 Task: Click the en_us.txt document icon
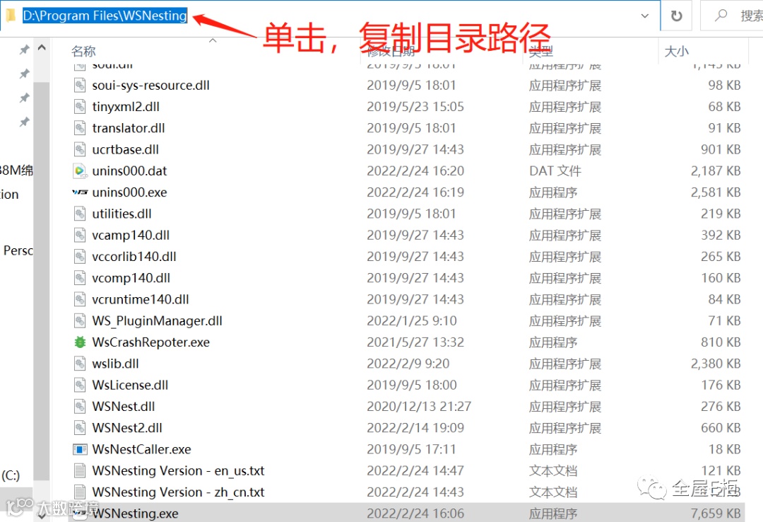(x=80, y=471)
